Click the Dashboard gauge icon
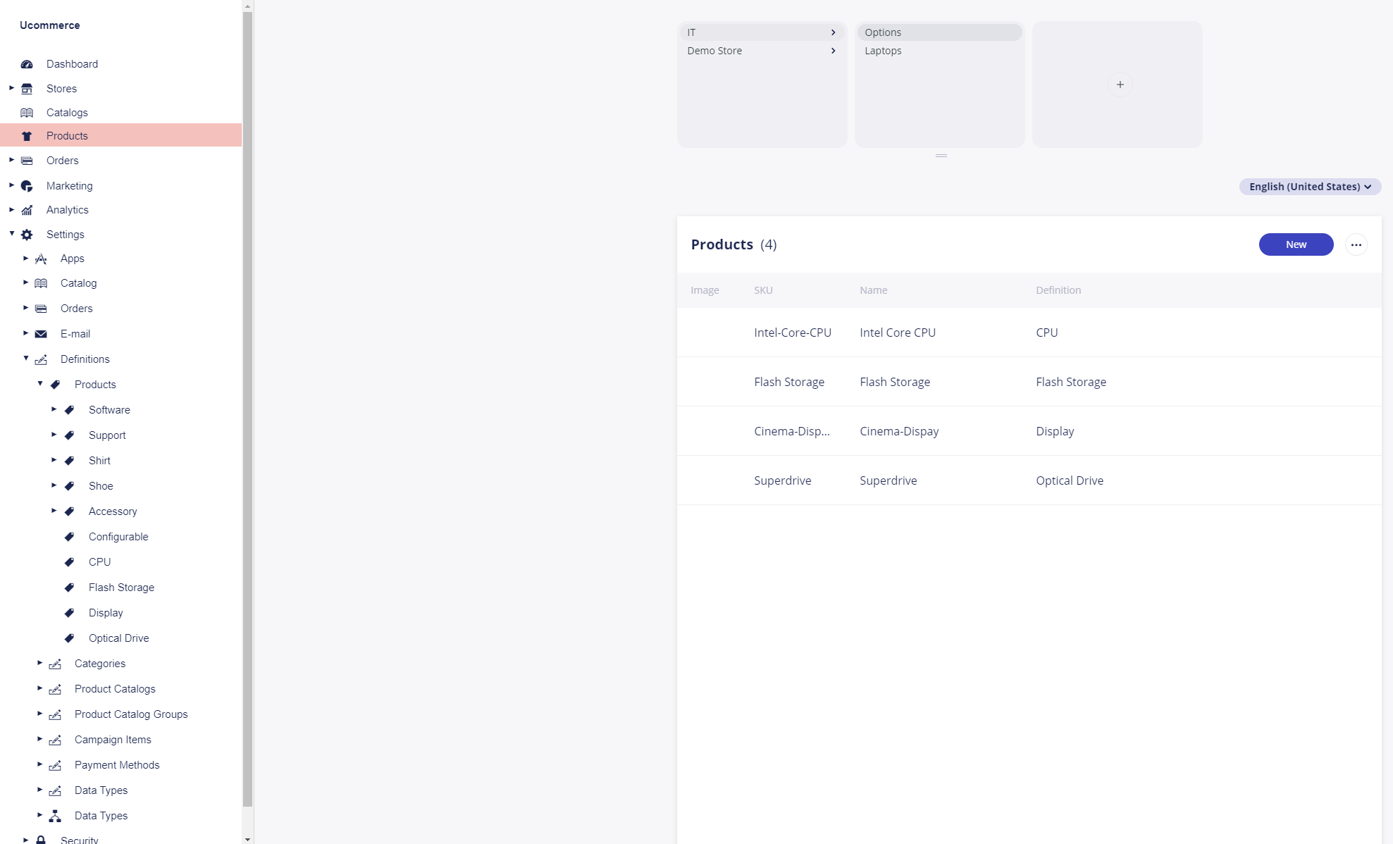This screenshot has height=844, width=1393. (x=27, y=64)
